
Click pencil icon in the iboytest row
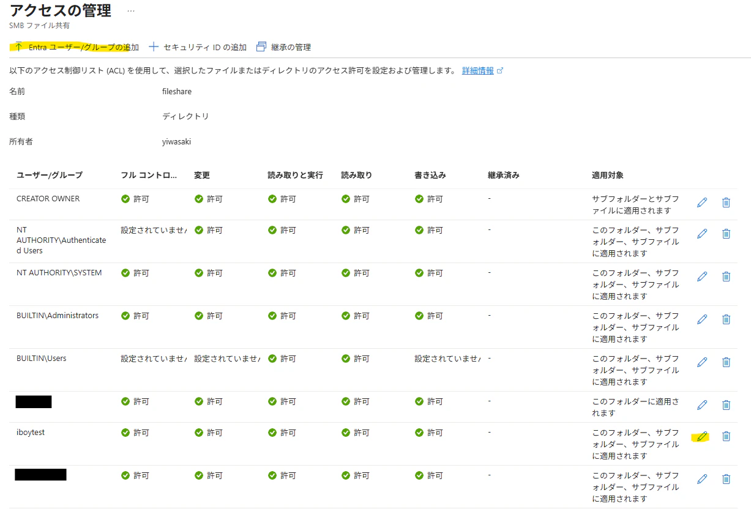tap(702, 436)
